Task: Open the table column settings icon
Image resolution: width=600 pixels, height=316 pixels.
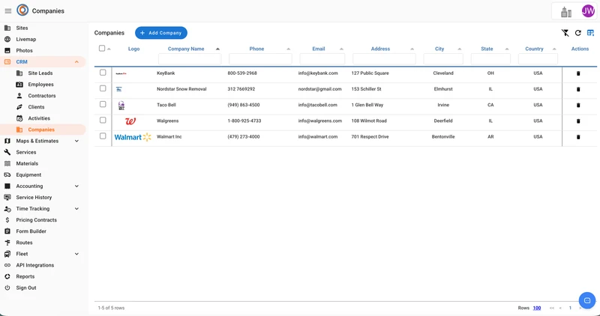Action: tap(590, 33)
